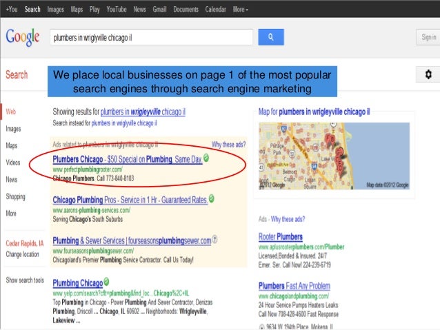Click the blue magnifier search button

pos(271,37)
